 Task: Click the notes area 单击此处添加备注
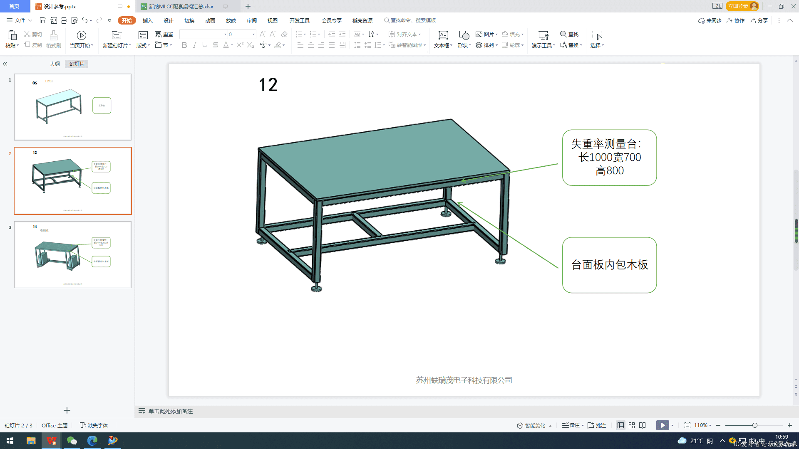tap(171, 411)
